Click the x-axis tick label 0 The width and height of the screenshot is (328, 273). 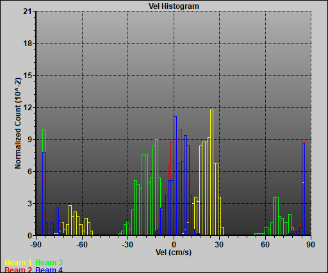(174, 245)
